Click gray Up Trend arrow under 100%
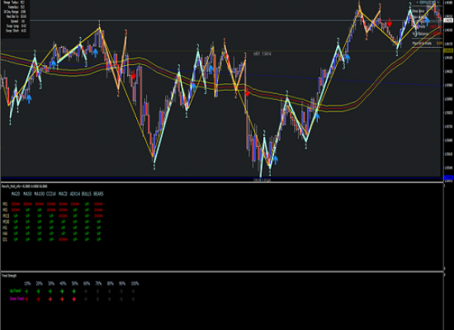The height and width of the screenshot is (330, 454). pyautogui.click(x=133, y=291)
